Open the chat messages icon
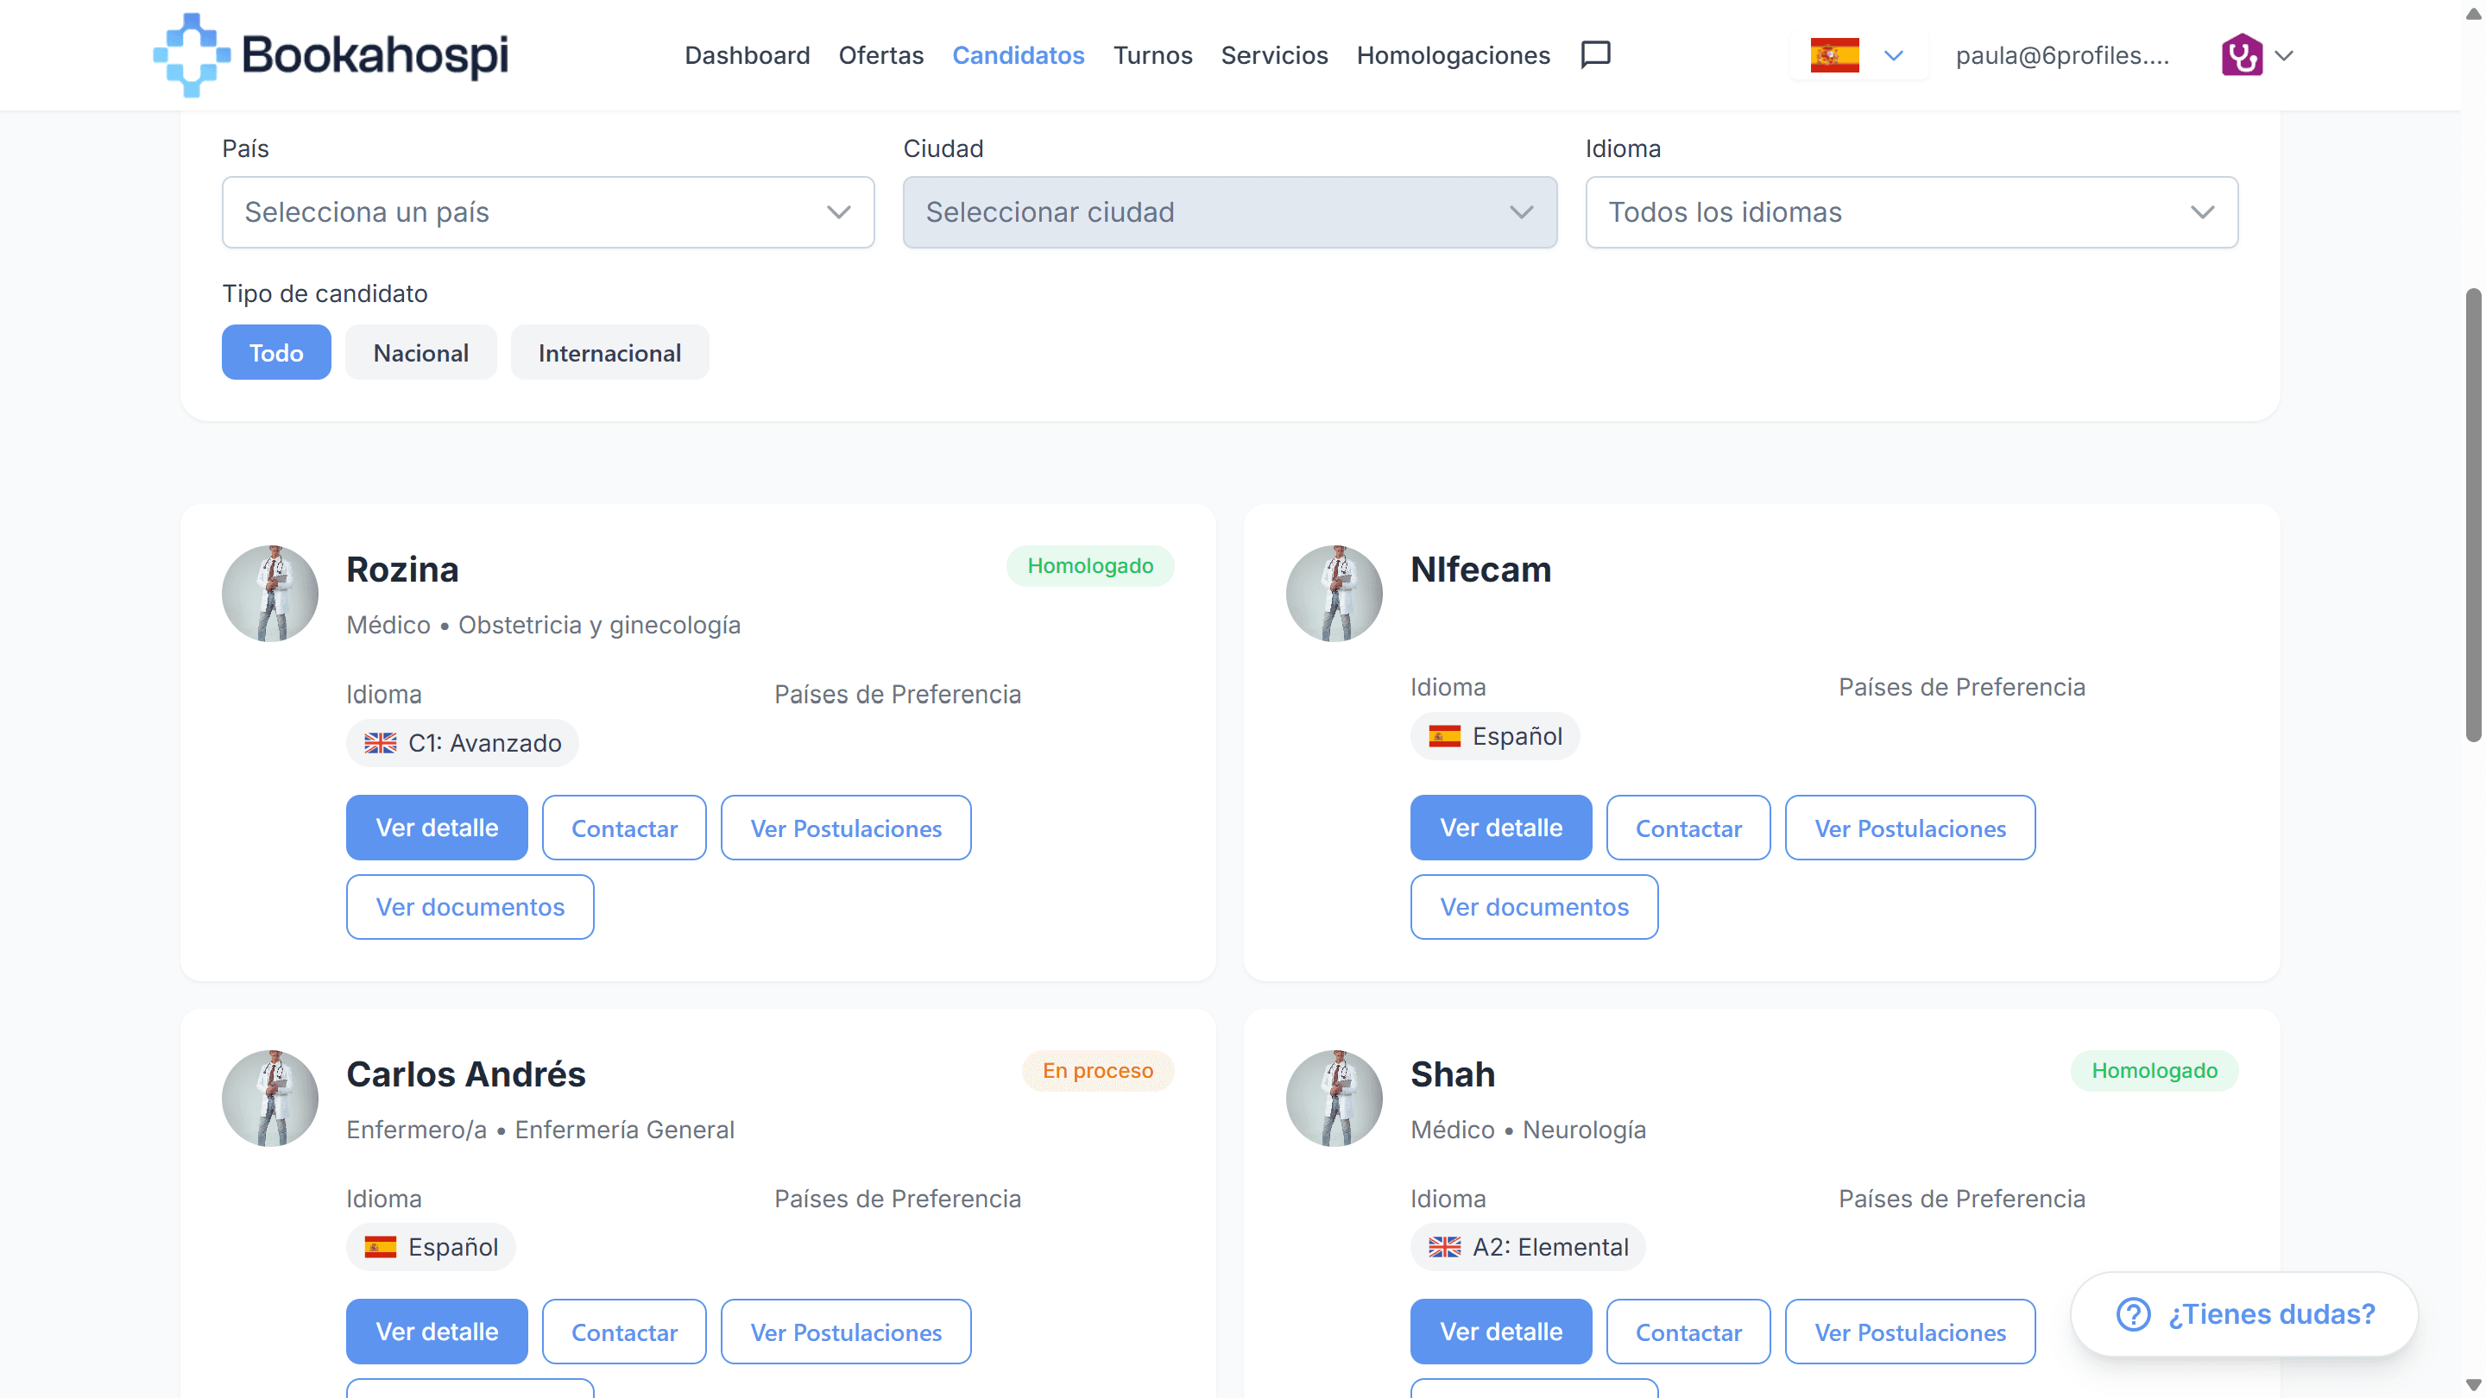Image resolution: width=2486 pixels, height=1398 pixels. 1595,55
